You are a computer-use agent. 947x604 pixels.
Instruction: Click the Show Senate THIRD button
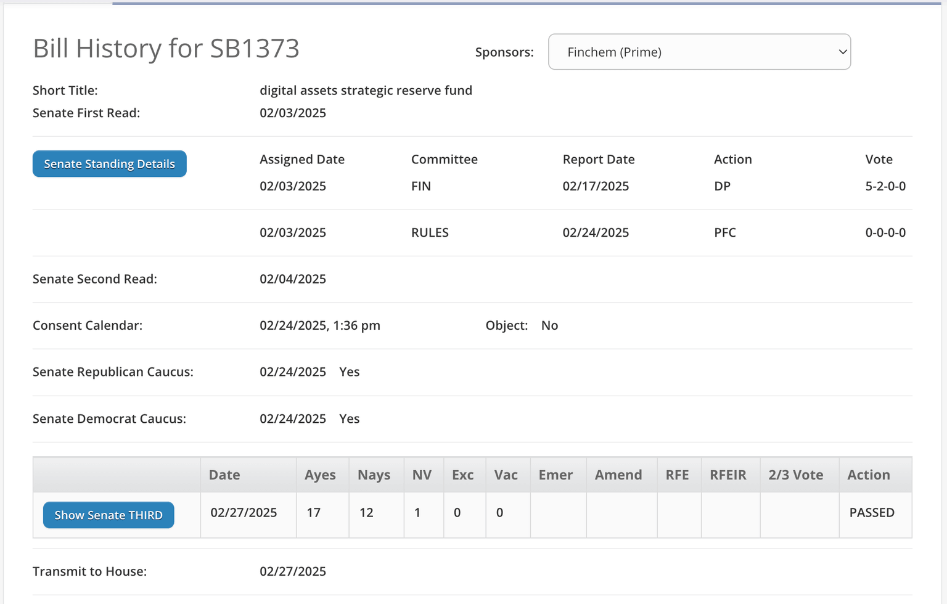[x=108, y=515]
